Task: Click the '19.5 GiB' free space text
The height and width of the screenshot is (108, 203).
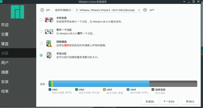Action: (x=160, y=93)
